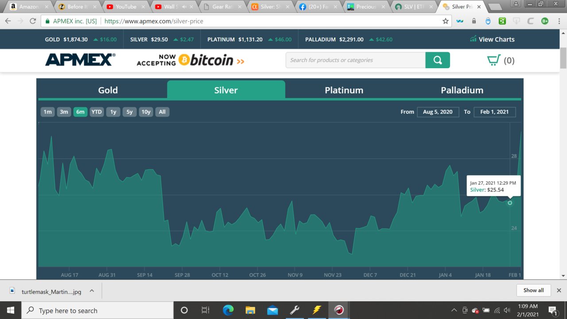Set chart range to 1m
Image resolution: width=567 pixels, height=319 pixels.
coord(48,112)
